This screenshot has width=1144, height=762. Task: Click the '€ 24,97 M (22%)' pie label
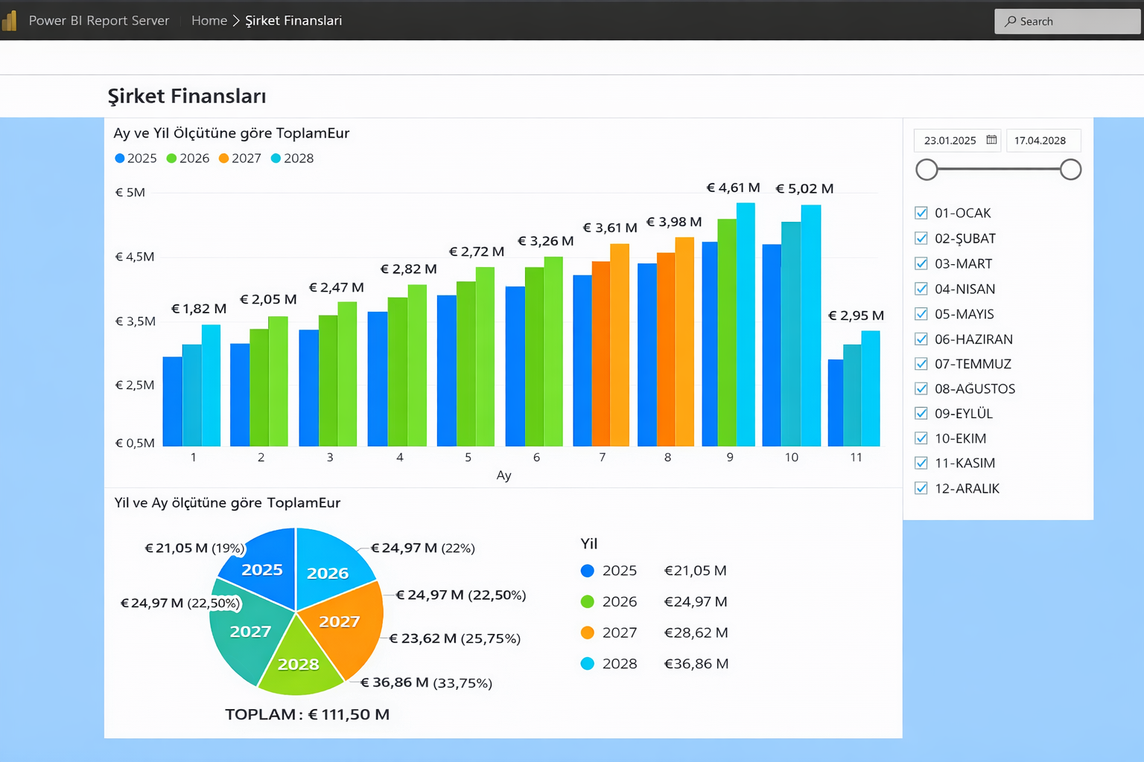point(423,548)
